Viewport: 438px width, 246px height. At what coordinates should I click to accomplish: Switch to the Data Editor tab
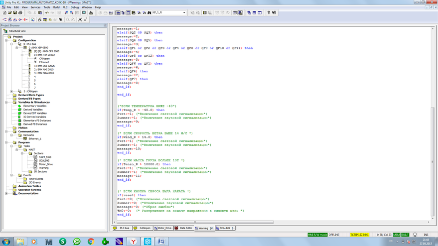click(184, 228)
